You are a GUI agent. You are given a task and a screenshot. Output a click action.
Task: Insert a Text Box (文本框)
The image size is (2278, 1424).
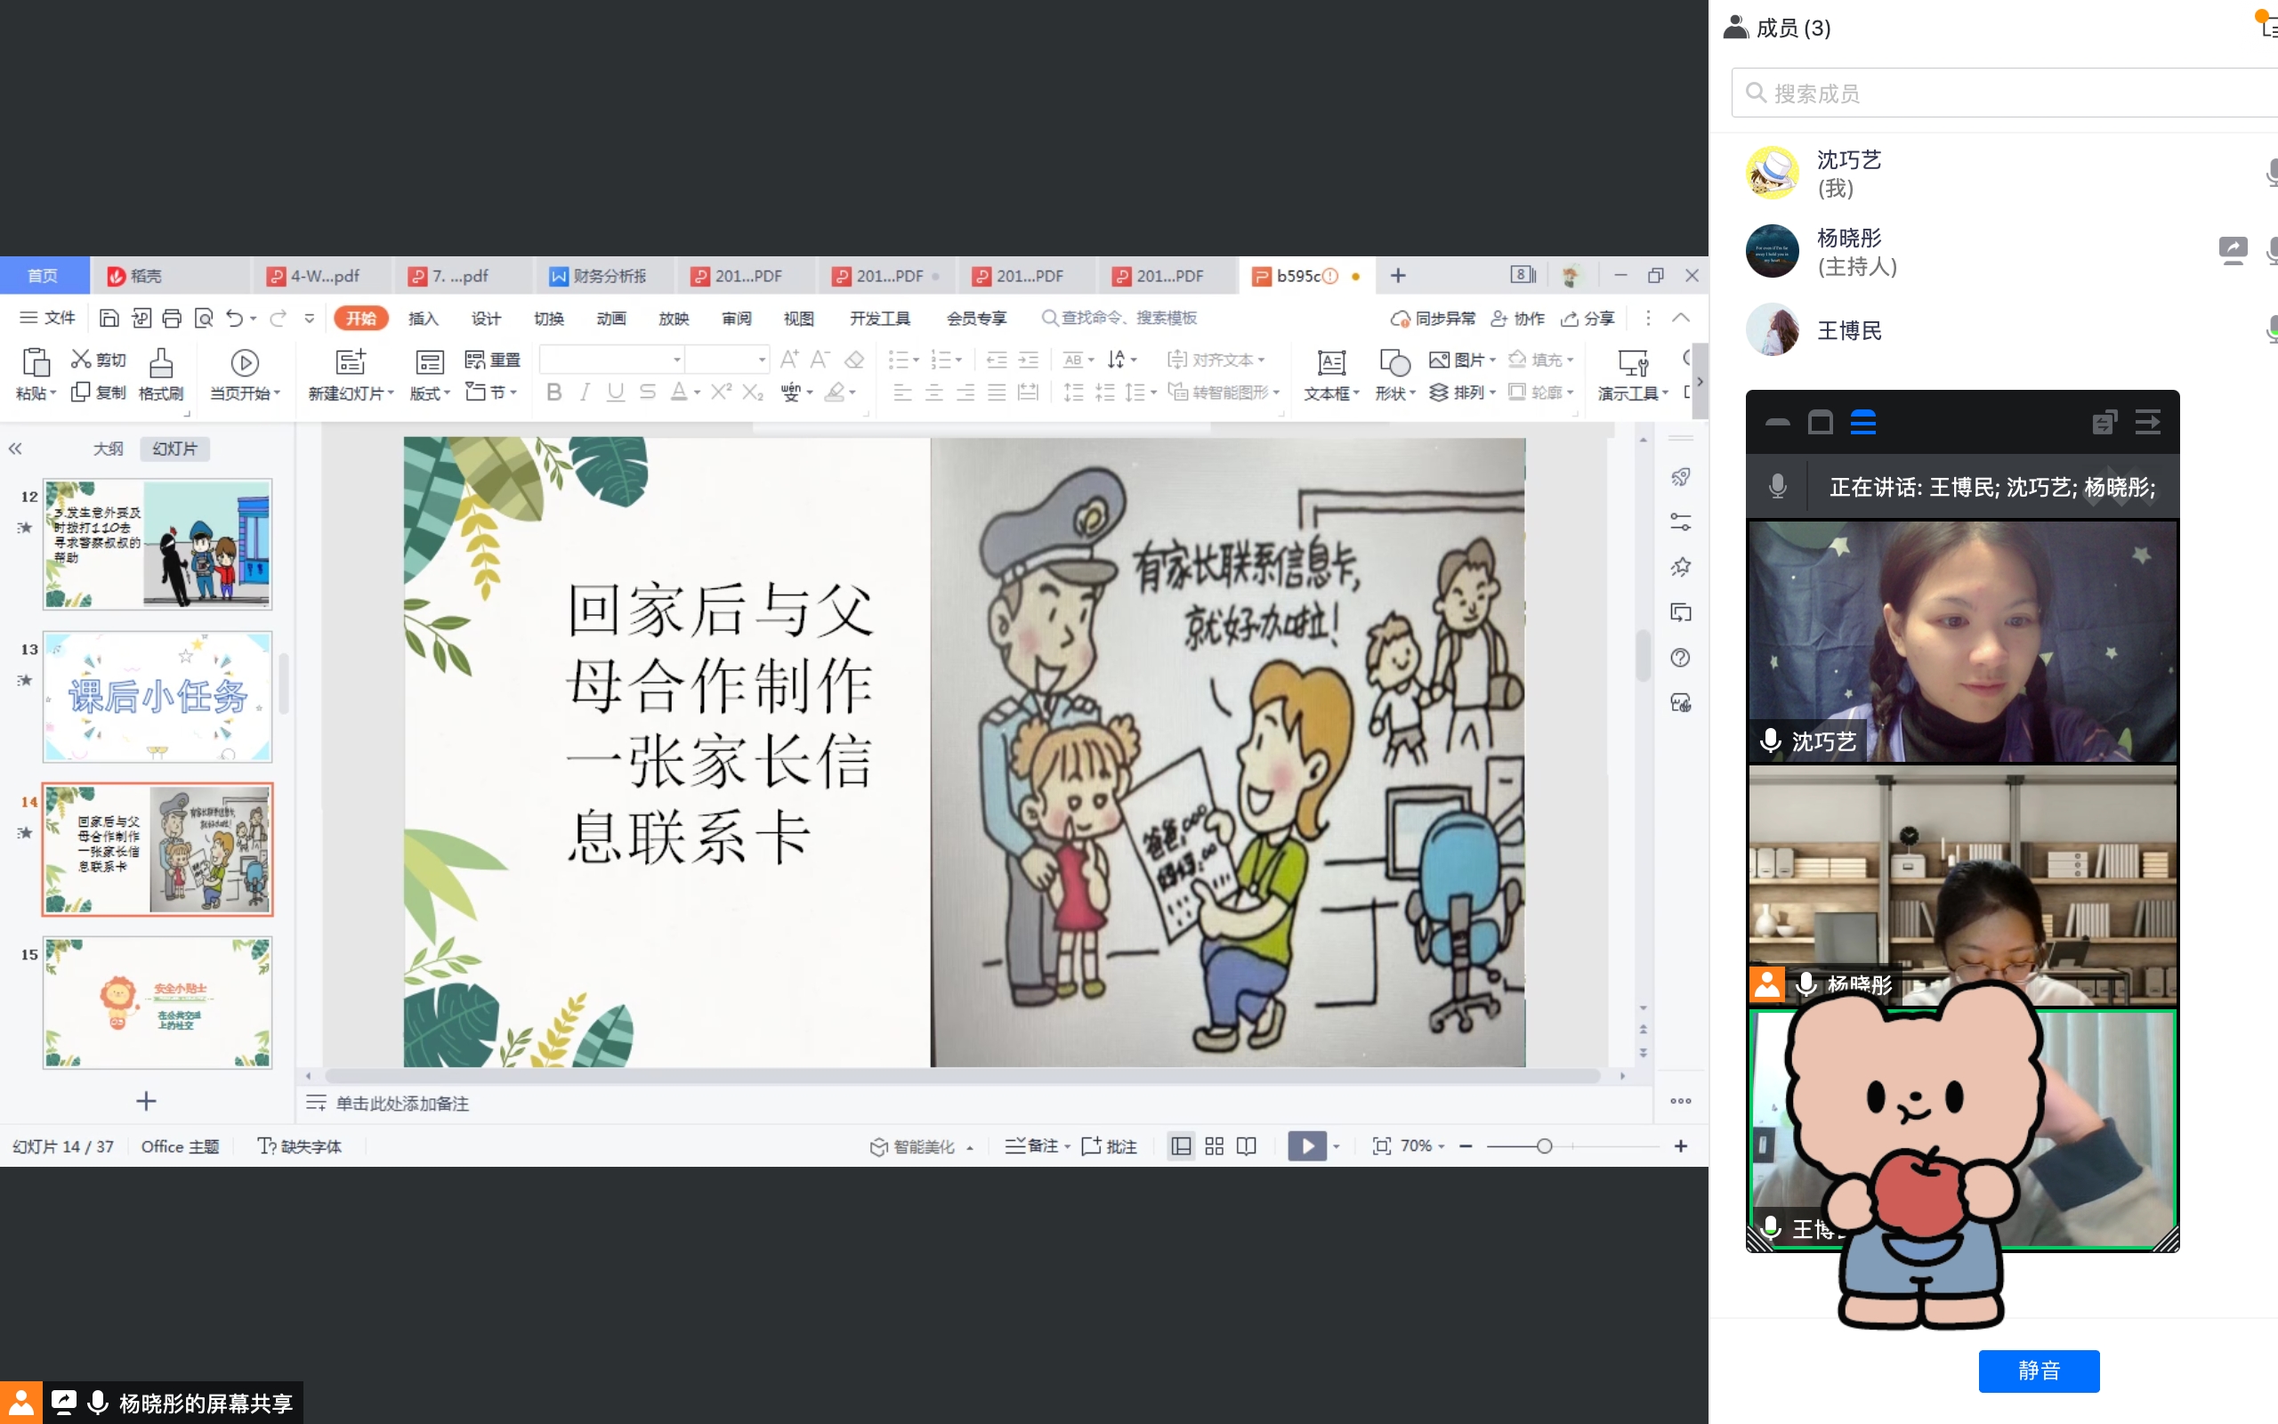pos(1331,363)
